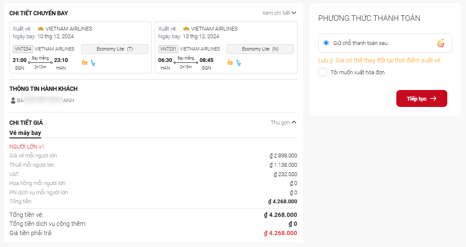
Task: Click the 'PHƯƠNG THỨC THANH TOÁN' heading
Action: tap(369, 18)
